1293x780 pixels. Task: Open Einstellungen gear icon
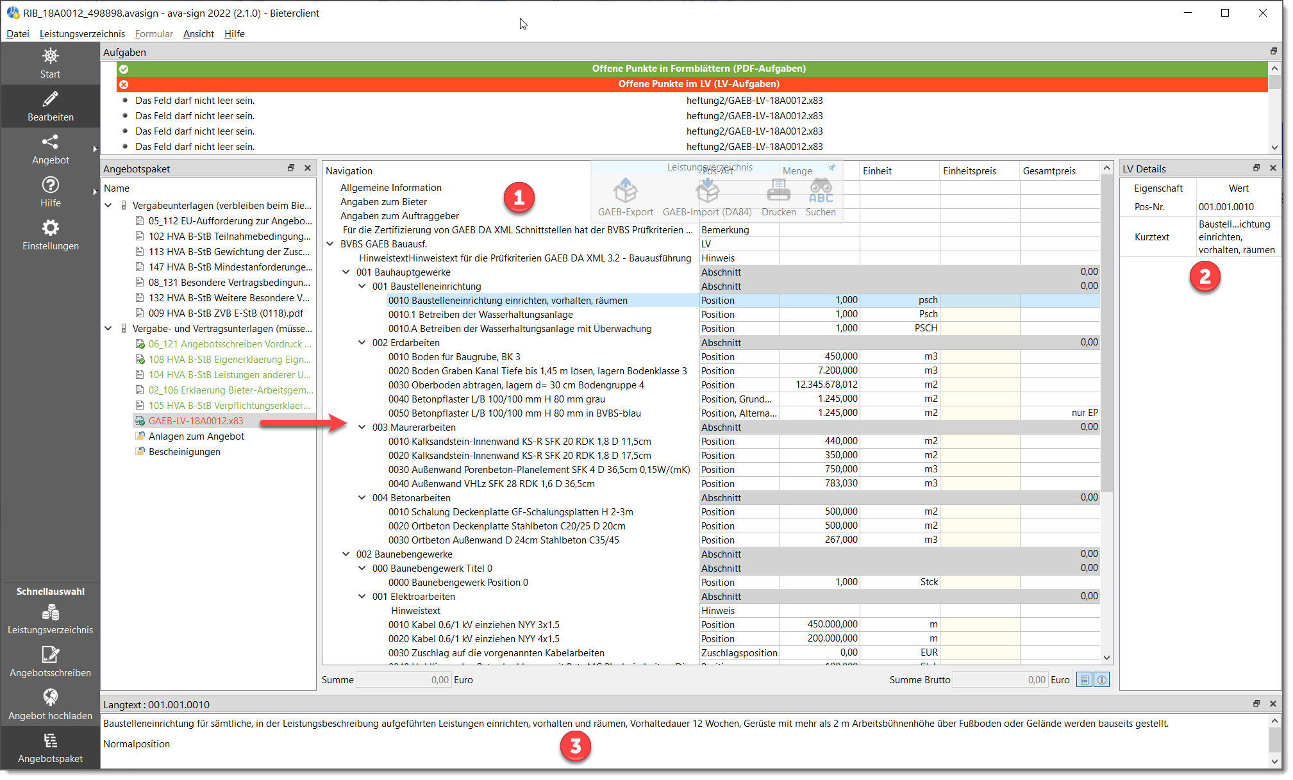(x=50, y=228)
